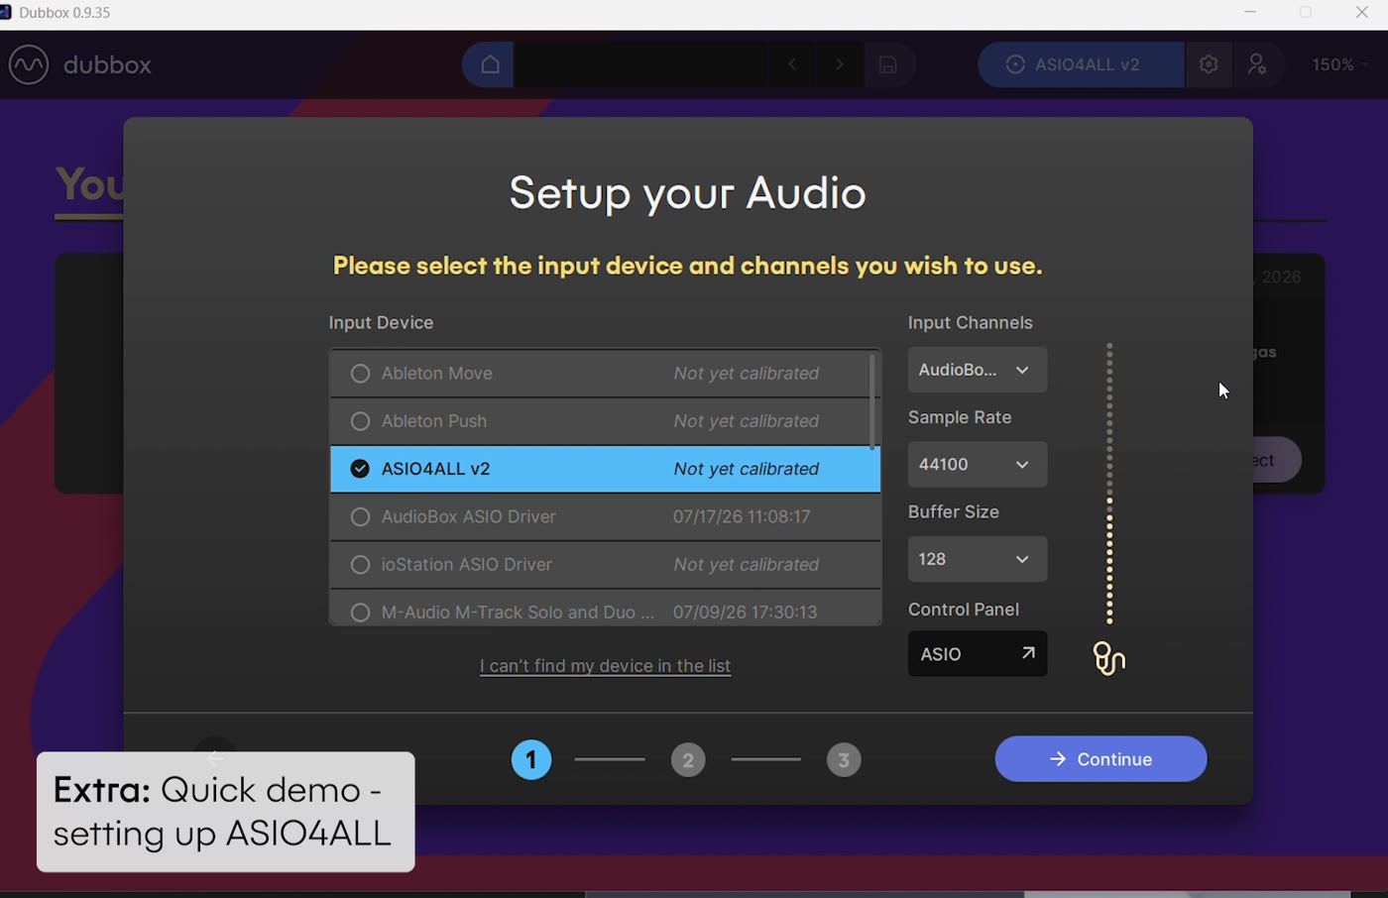Click step 3 indicator circle

844,760
